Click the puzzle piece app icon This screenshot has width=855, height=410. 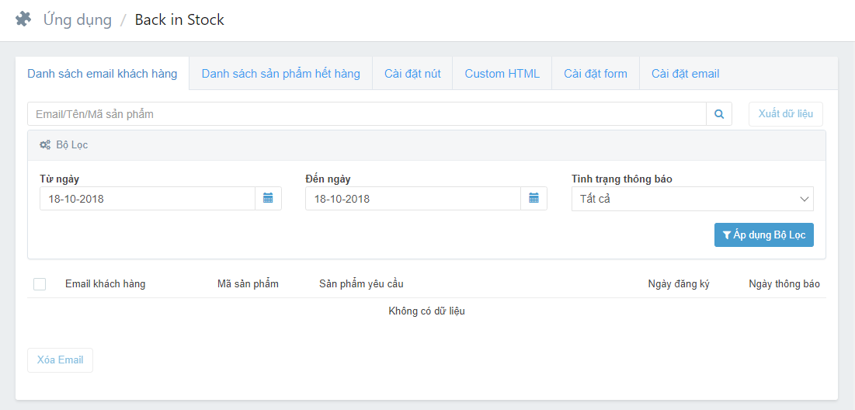click(23, 19)
